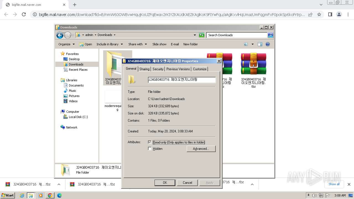Click the Search Downloads box
Image resolution: width=354 pixels, height=199 pixels.
click(237, 35)
